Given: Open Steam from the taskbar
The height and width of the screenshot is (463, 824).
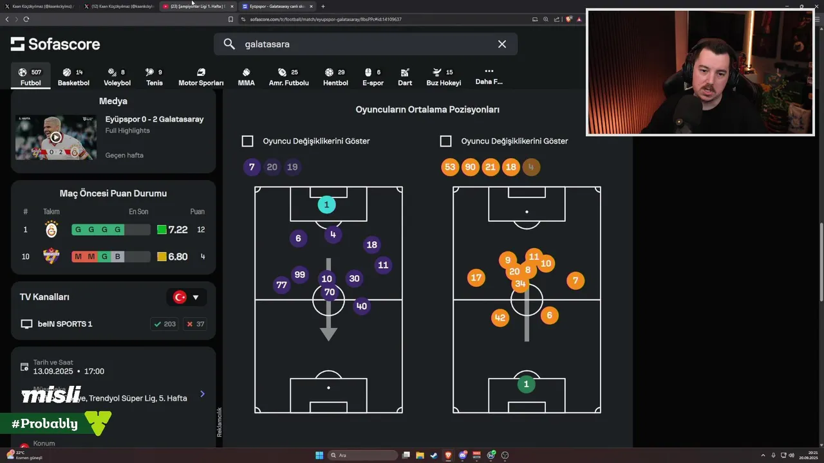Looking at the screenshot, I should click(x=434, y=455).
